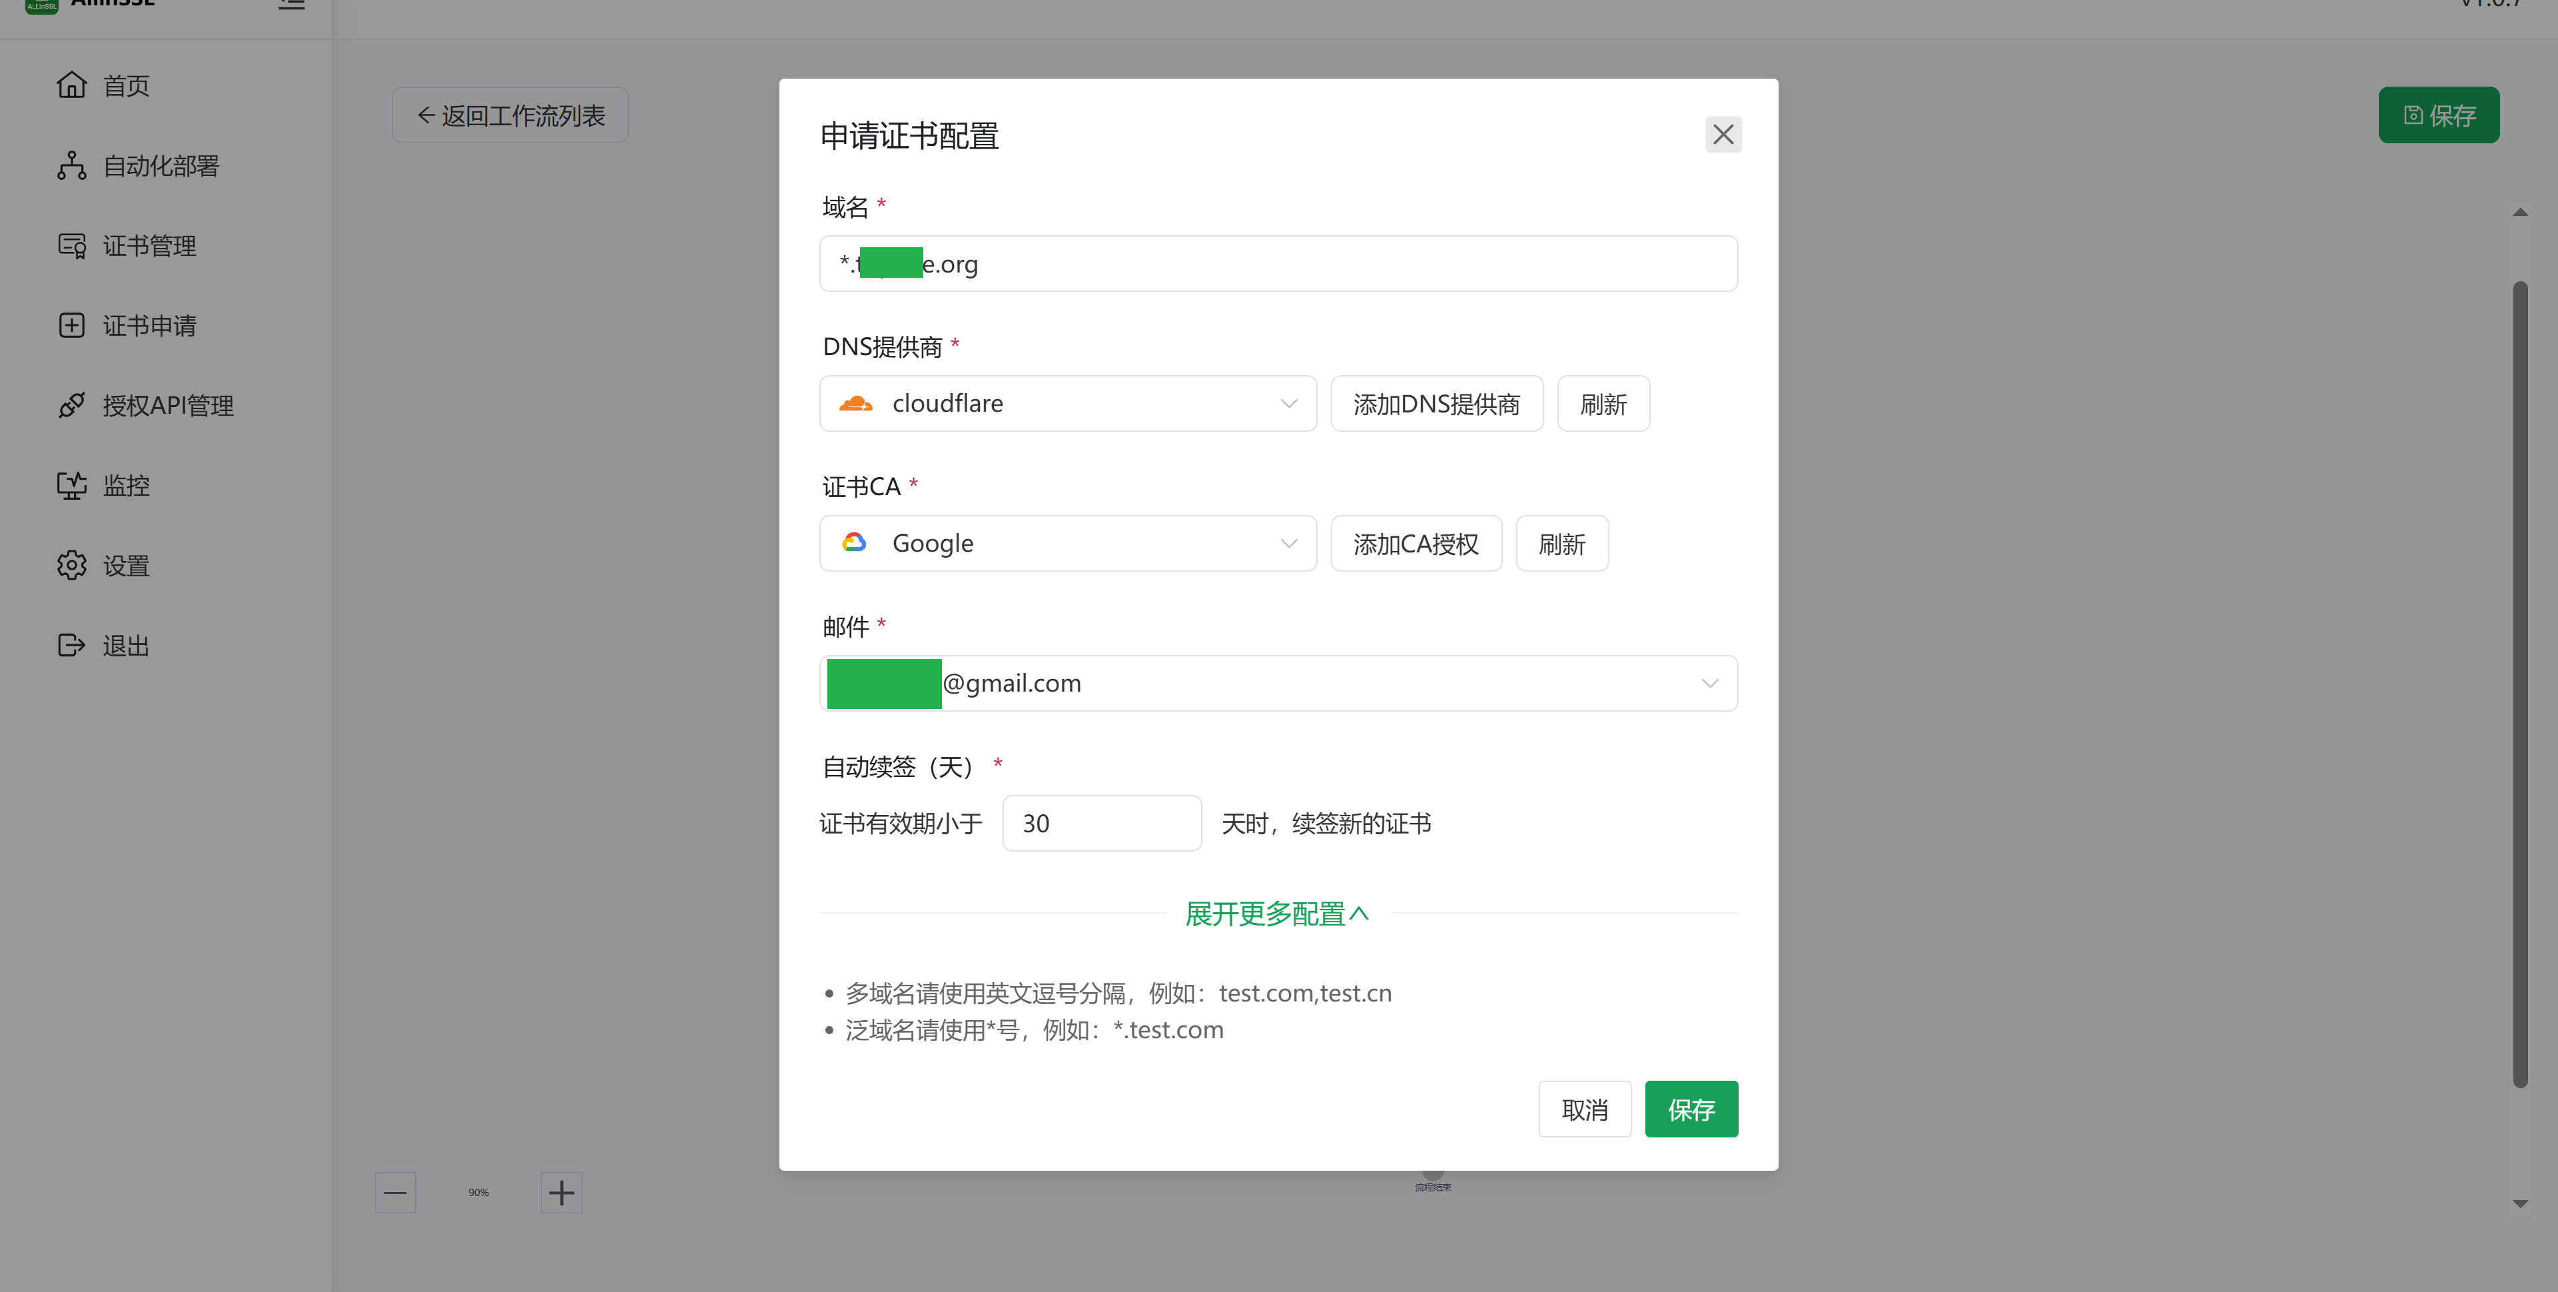Click the top-right 保存 workflow button
This screenshot has width=2558, height=1292.
click(x=2439, y=115)
